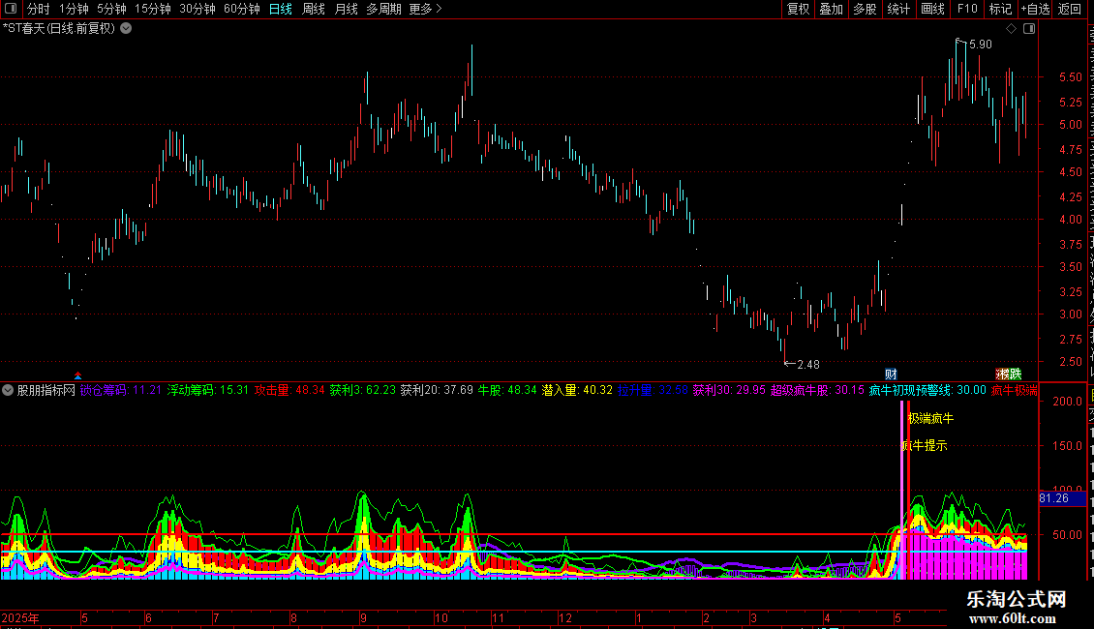1094x629 pixels.
Task: Click the 复权 adjustment button
Action: point(798,9)
